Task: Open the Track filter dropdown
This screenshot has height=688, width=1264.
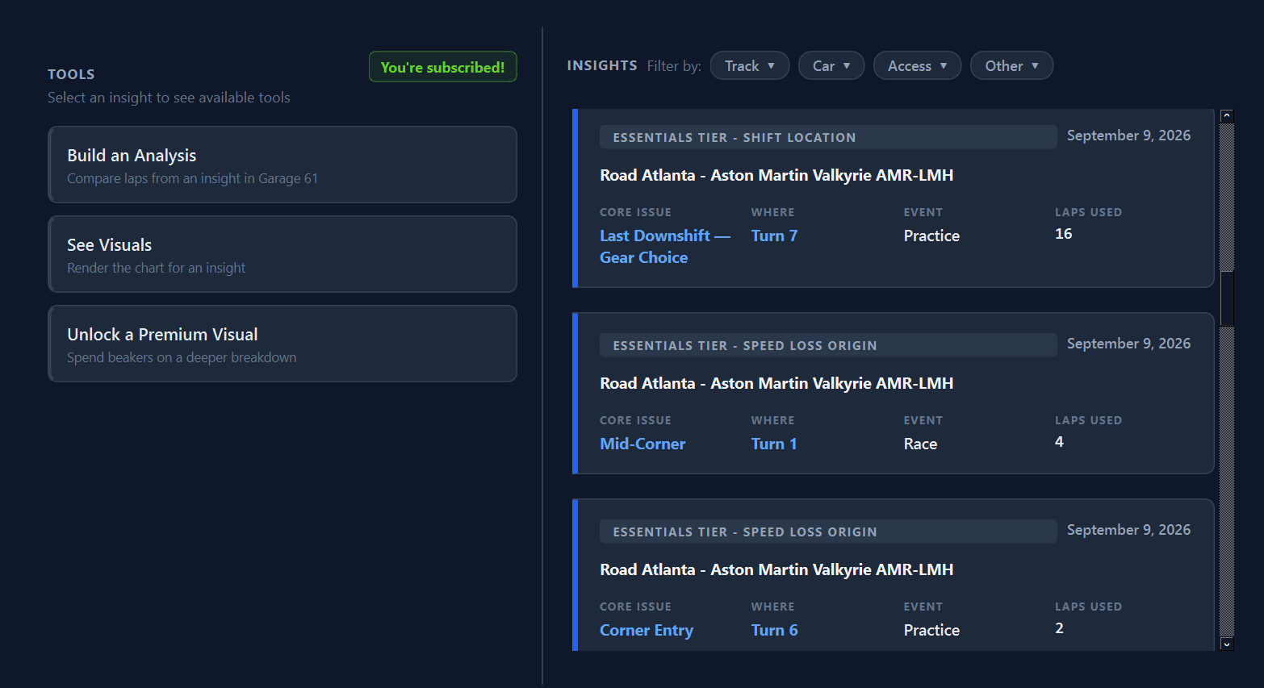Action: tap(749, 66)
